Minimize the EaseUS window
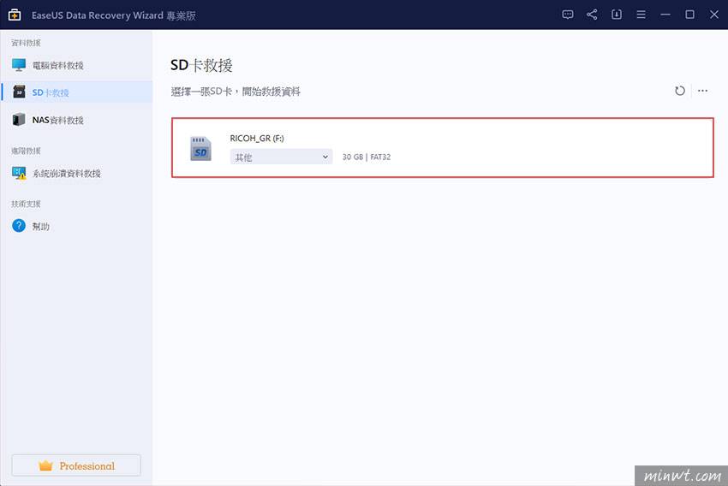Screen dimensions: 728x486 pyautogui.click(x=665, y=15)
